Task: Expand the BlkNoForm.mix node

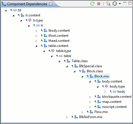Action: [x=67, y=117]
